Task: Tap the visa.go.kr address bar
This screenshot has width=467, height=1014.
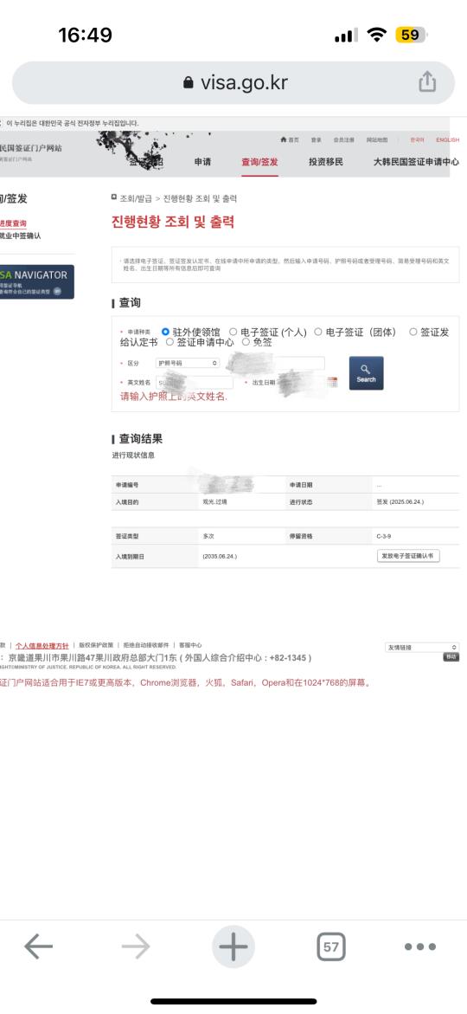Action: pos(233,82)
